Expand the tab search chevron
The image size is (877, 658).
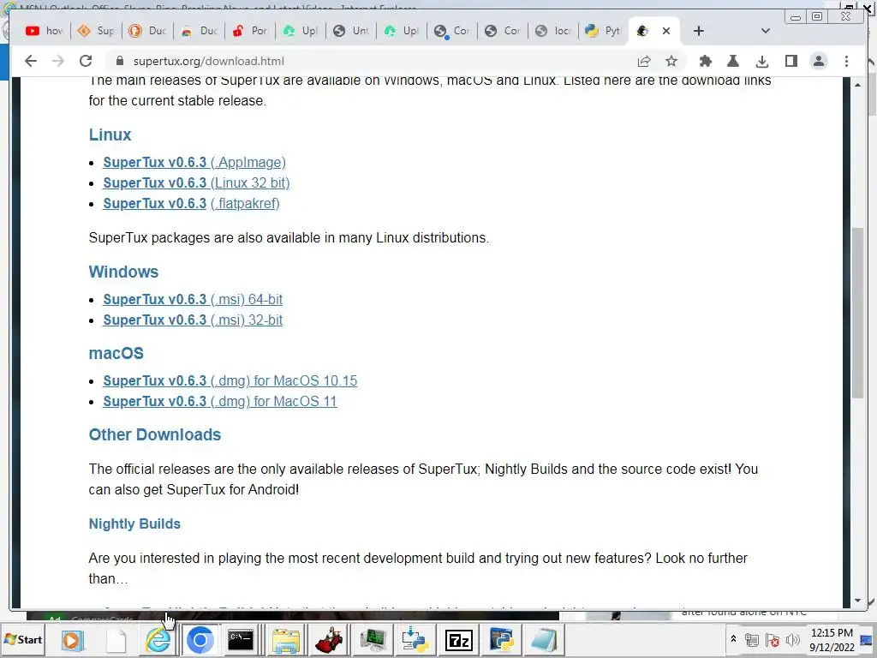point(766,31)
